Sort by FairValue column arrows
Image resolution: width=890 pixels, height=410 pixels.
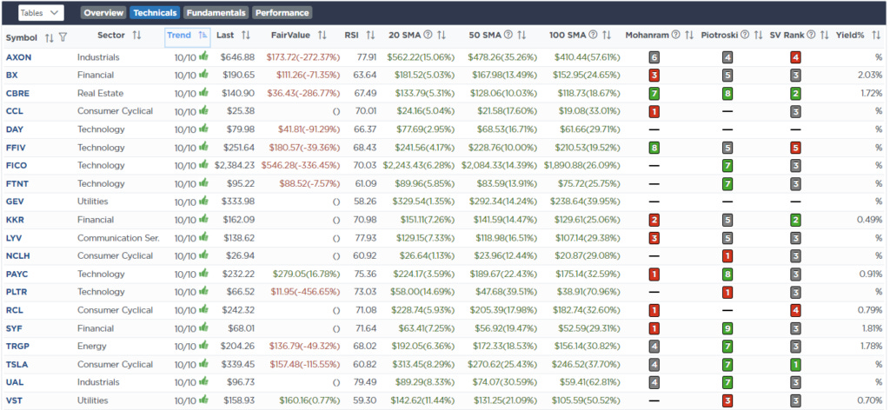coord(322,35)
